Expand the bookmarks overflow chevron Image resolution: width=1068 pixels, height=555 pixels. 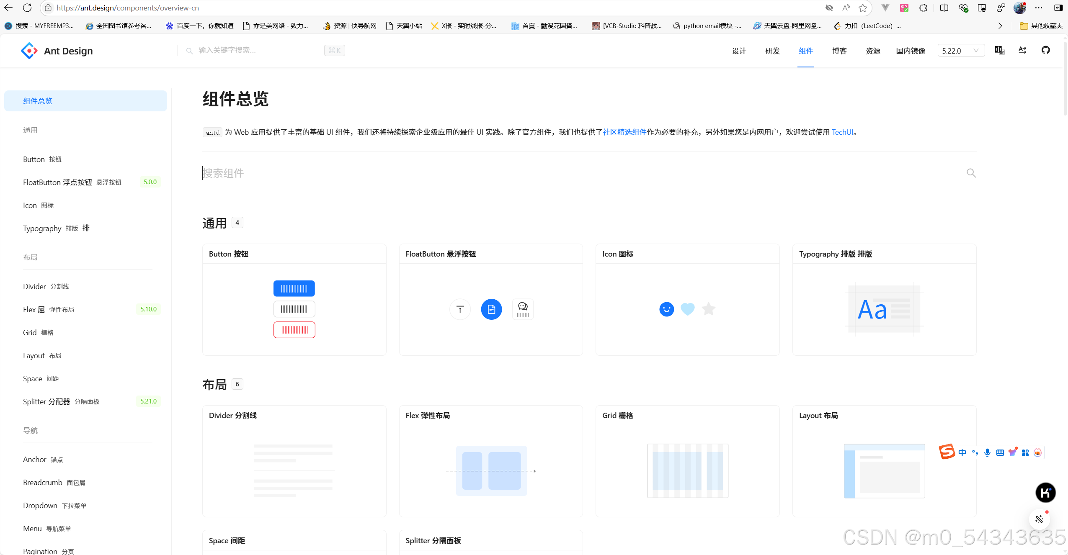1000,26
